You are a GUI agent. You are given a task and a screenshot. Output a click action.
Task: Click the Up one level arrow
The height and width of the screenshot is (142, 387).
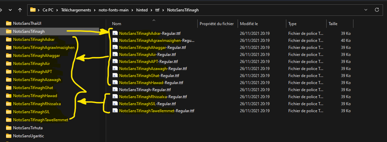point(20,10)
